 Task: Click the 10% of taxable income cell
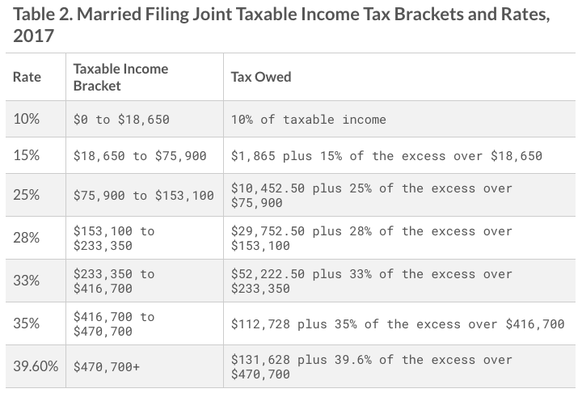pos(308,120)
